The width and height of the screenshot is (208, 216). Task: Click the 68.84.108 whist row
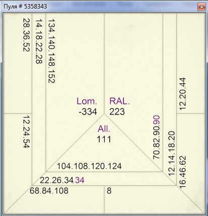coord(49,191)
